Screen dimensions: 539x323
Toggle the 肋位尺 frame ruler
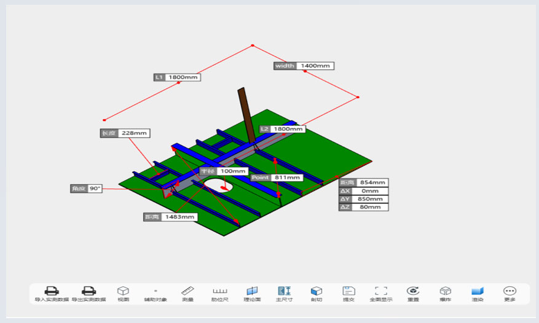tap(220, 291)
